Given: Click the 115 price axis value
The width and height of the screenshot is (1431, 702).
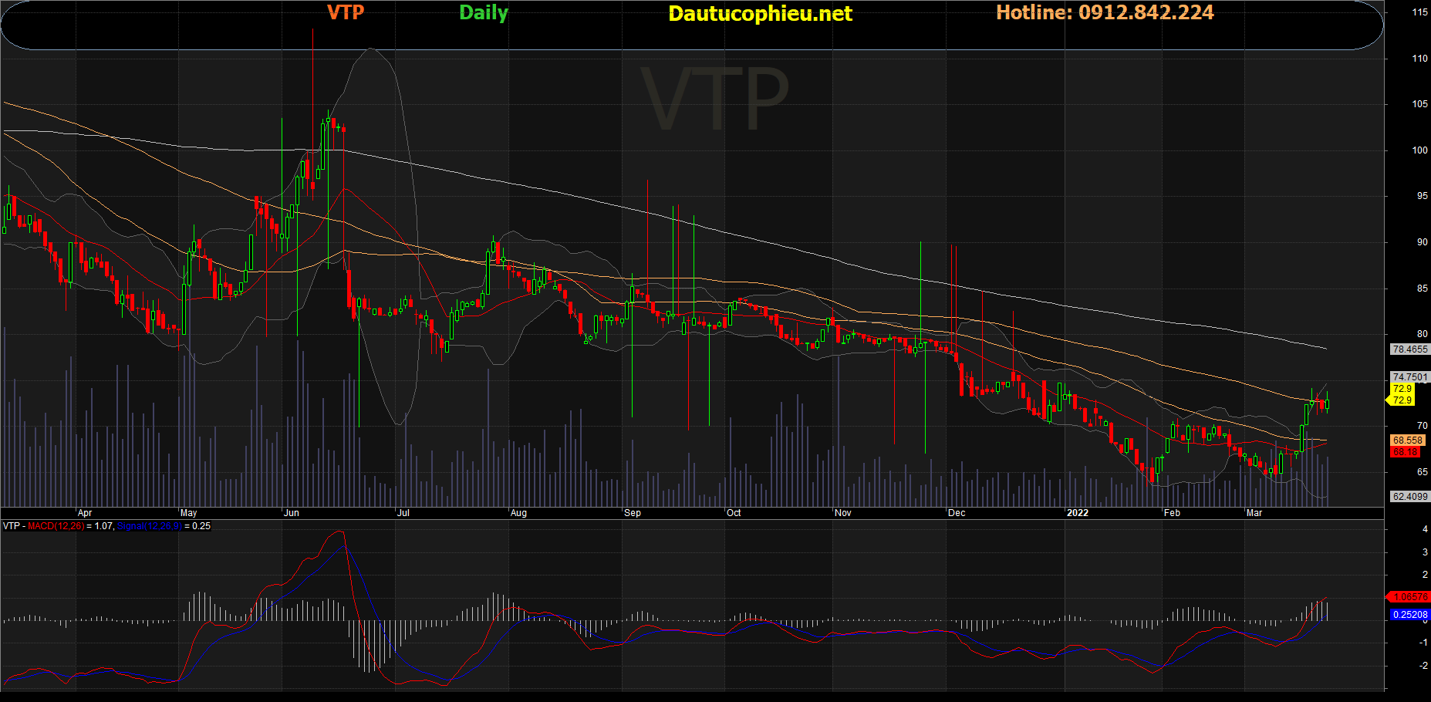Looking at the screenshot, I should [x=1419, y=12].
